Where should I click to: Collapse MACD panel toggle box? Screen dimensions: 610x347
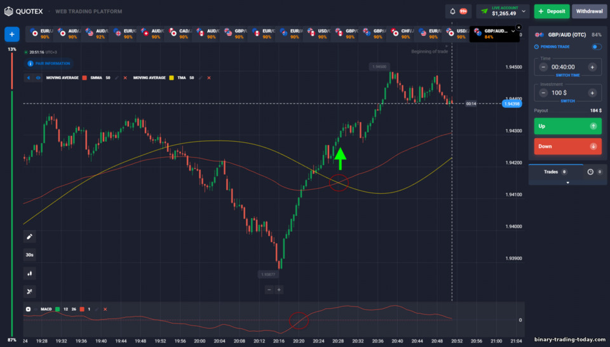tap(28, 310)
